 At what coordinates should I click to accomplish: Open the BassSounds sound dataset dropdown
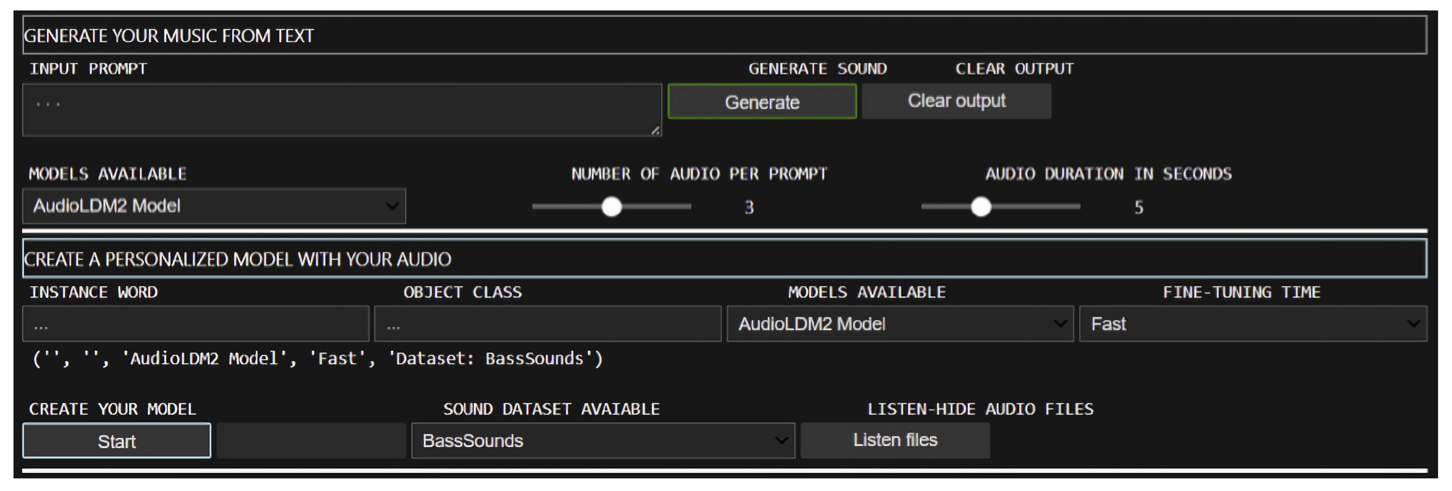(x=602, y=441)
